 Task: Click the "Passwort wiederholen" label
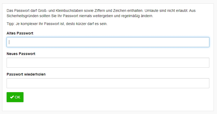26,74
